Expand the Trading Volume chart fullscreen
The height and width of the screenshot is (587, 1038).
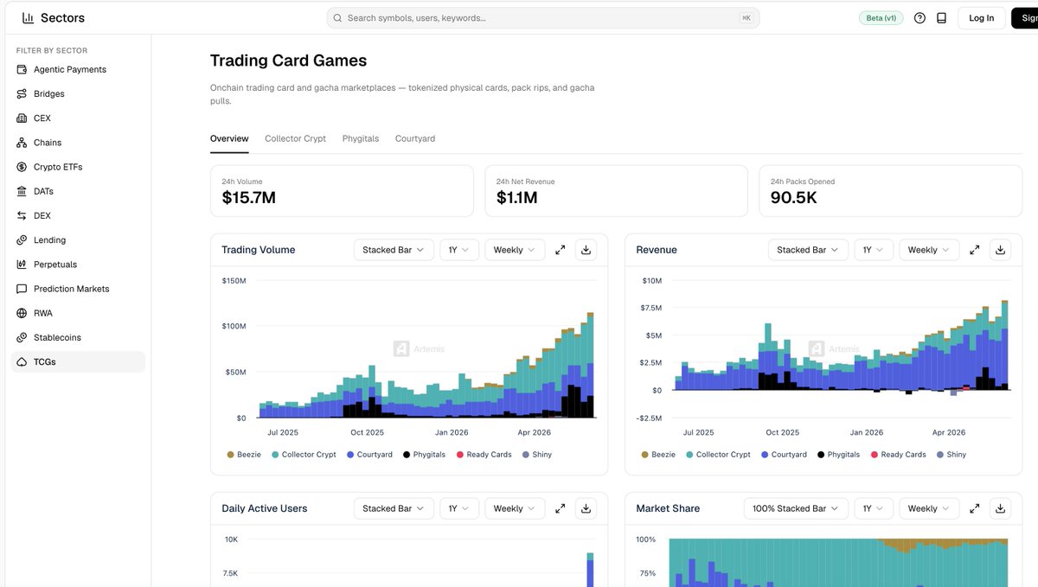560,250
